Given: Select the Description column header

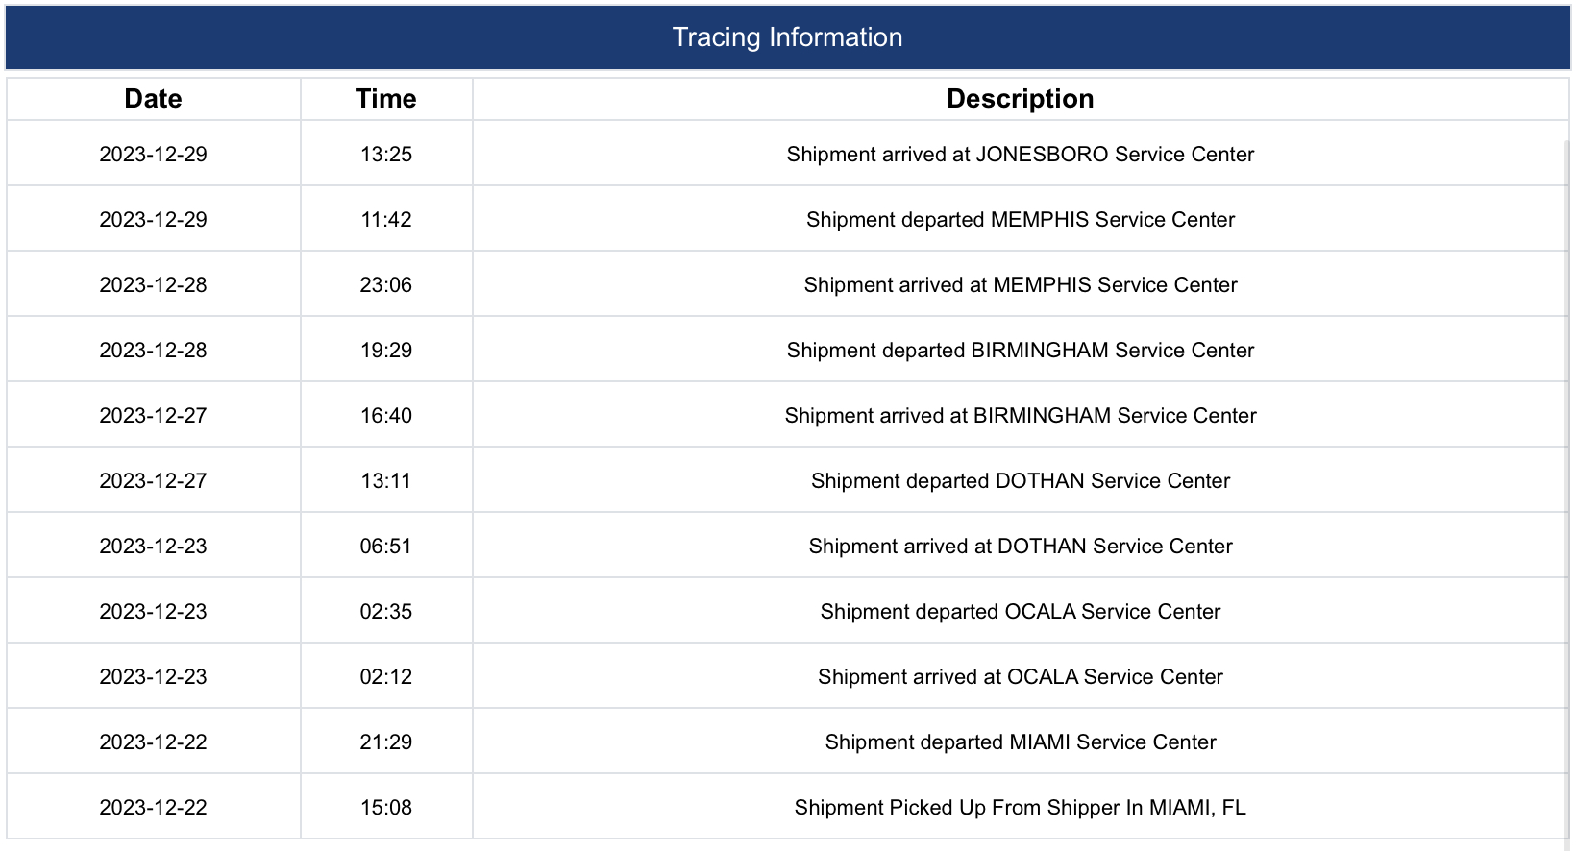Looking at the screenshot, I should (1021, 99).
